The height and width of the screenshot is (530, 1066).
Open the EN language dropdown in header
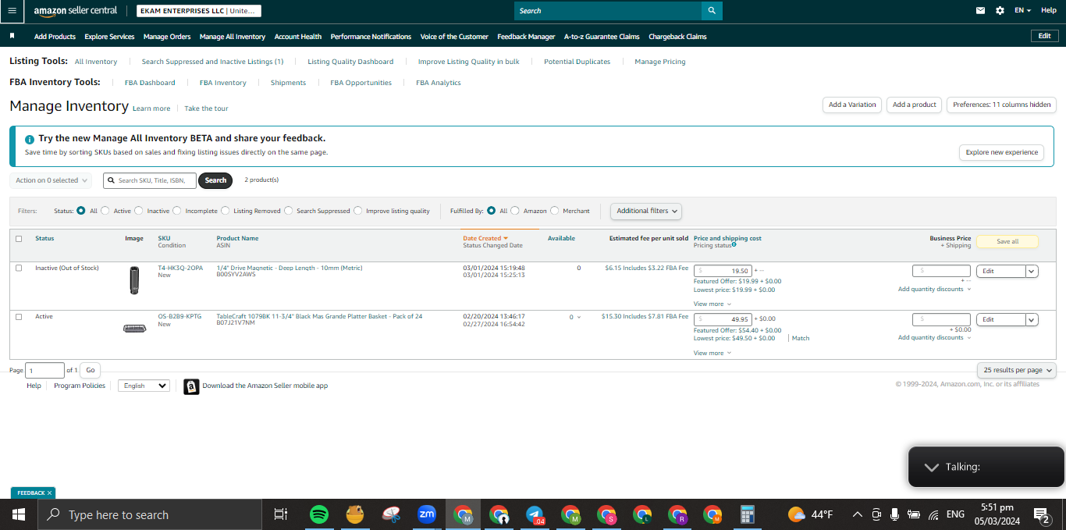pyautogui.click(x=1022, y=11)
